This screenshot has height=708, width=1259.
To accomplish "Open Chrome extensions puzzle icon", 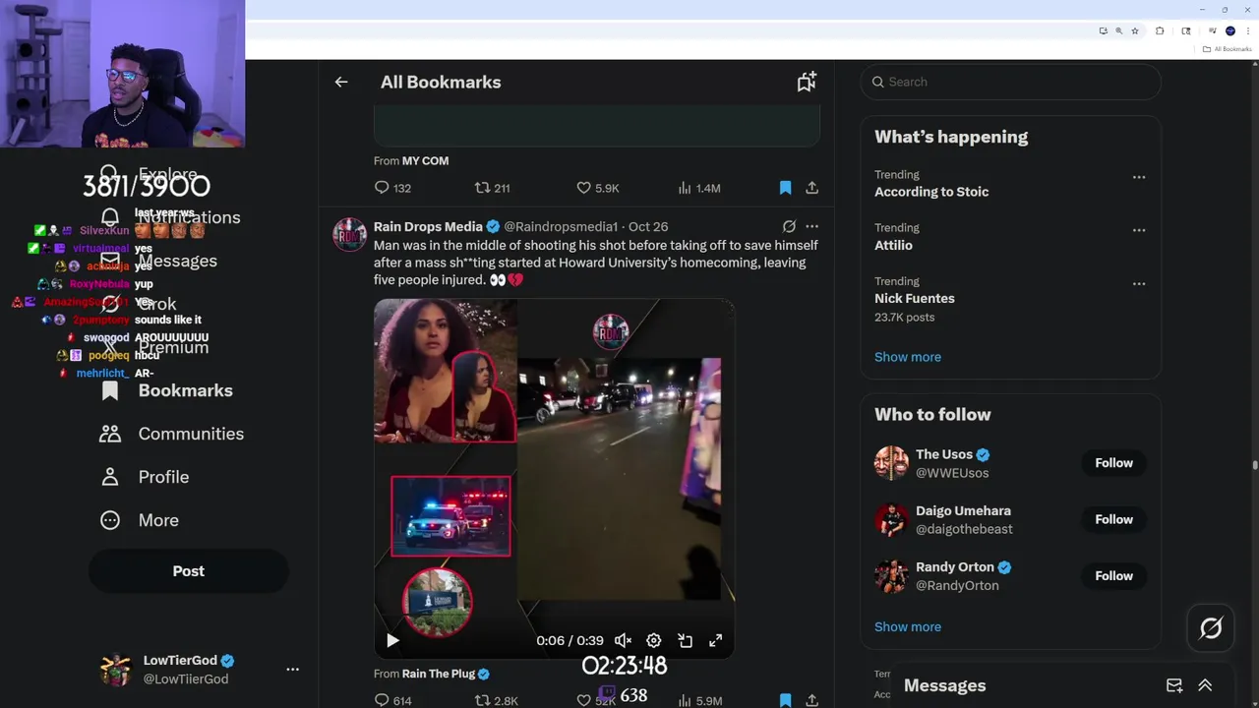I will point(1160,30).
